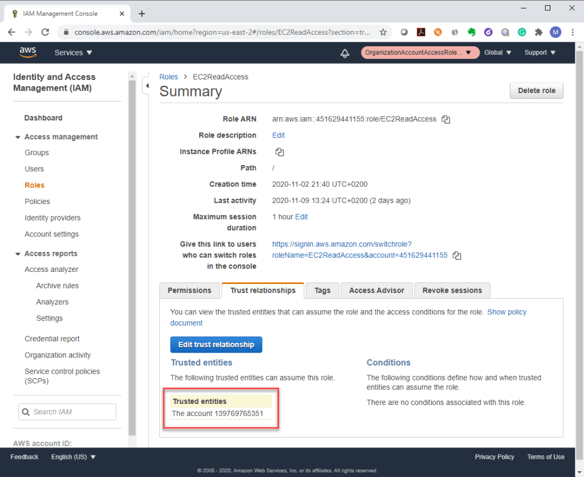Viewport: 584px width, 477px height.
Task: Copy the switch role sign-in link
Action: point(457,255)
